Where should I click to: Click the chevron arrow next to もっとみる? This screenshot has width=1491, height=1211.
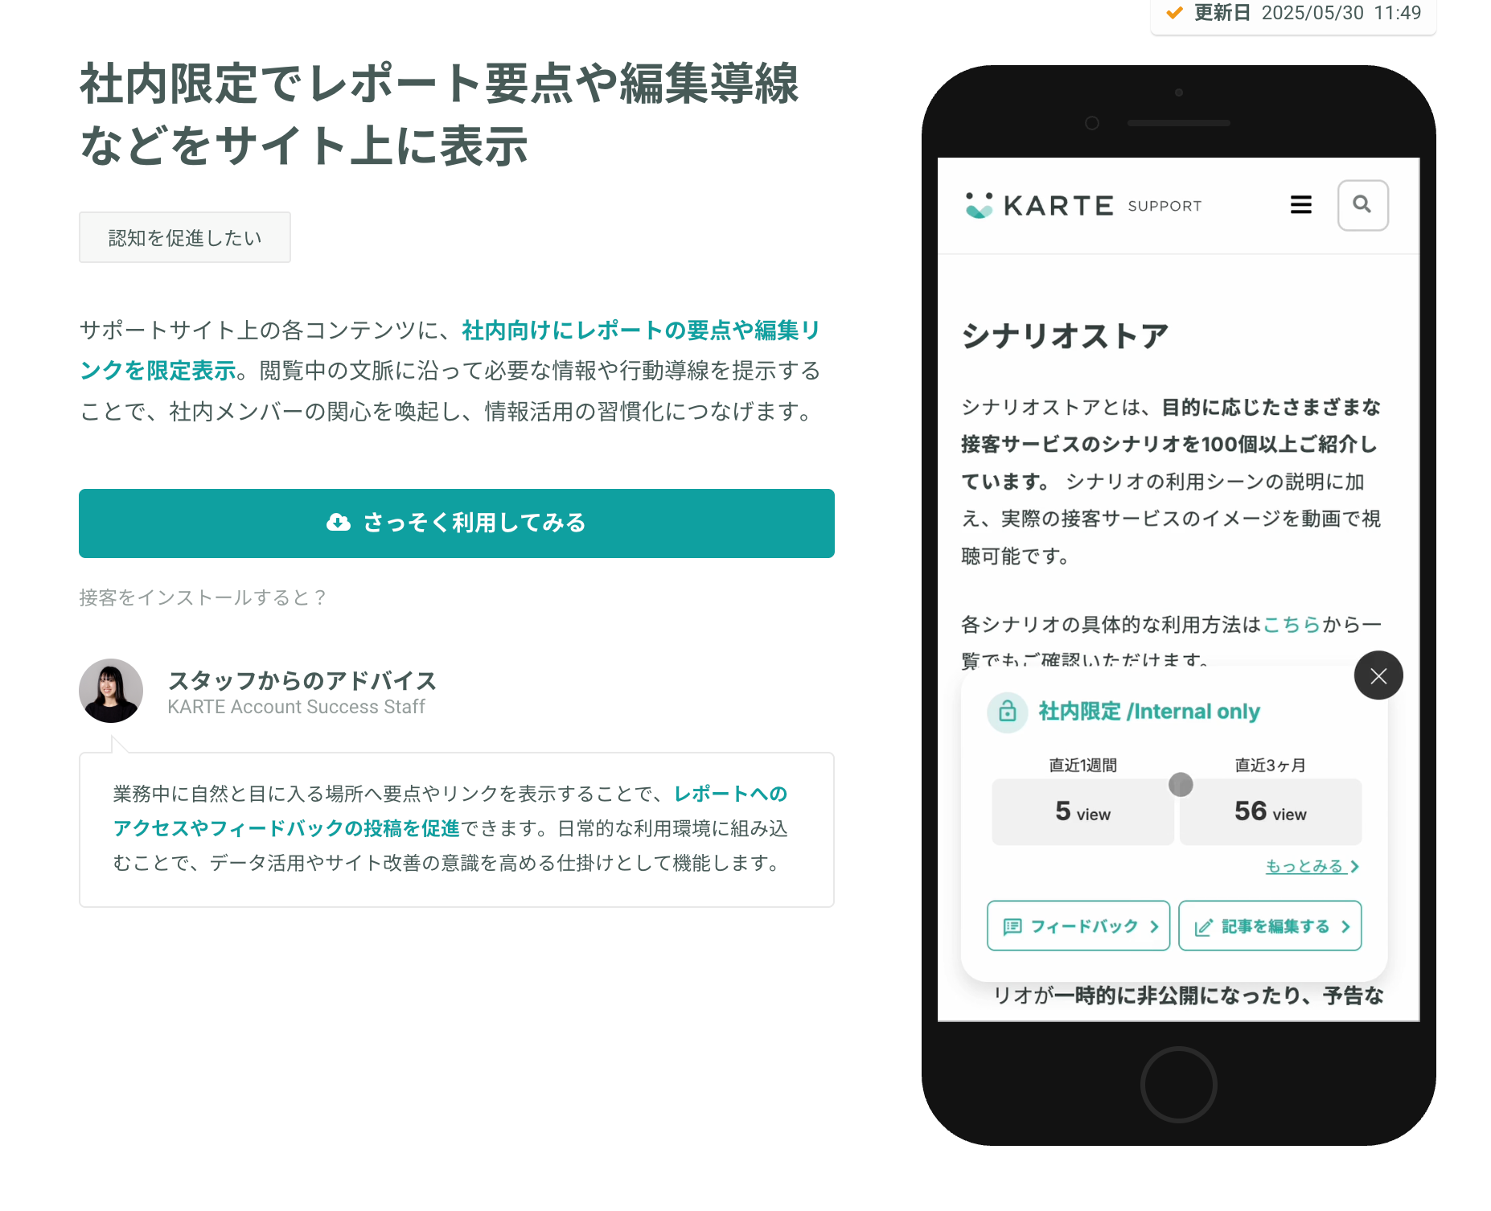pyautogui.click(x=1354, y=867)
